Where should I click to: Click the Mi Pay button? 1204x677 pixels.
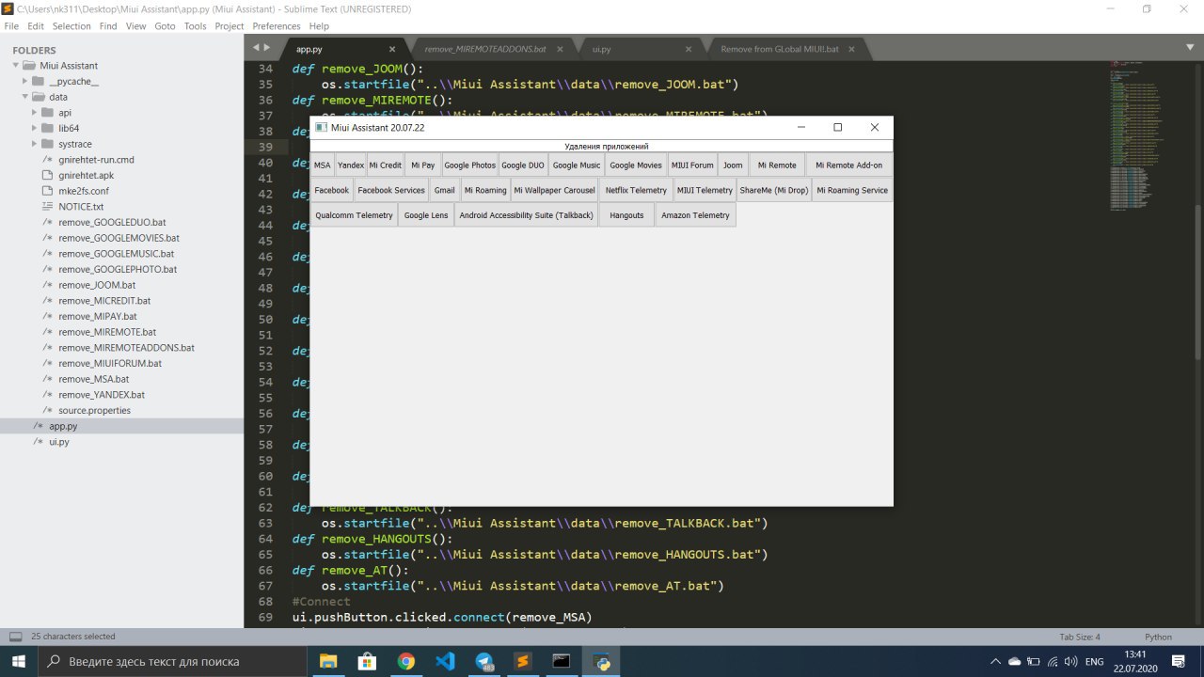click(x=423, y=165)
